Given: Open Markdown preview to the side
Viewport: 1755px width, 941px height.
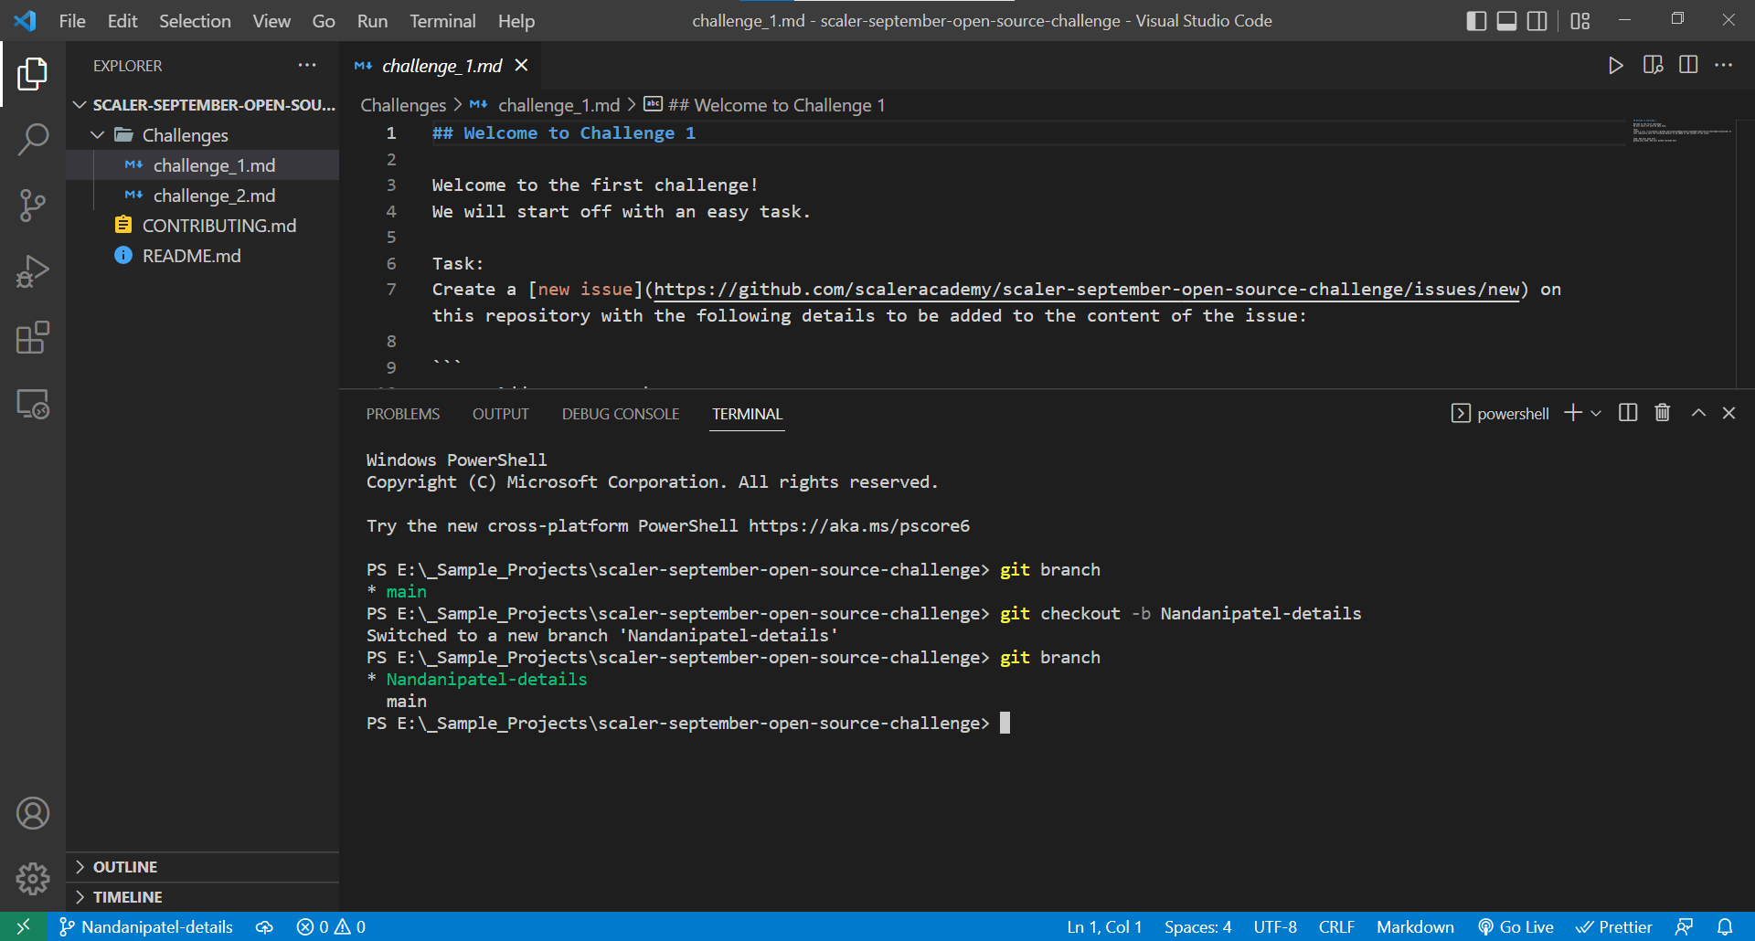Looking at the screenshot, I should pos(1653,65).
